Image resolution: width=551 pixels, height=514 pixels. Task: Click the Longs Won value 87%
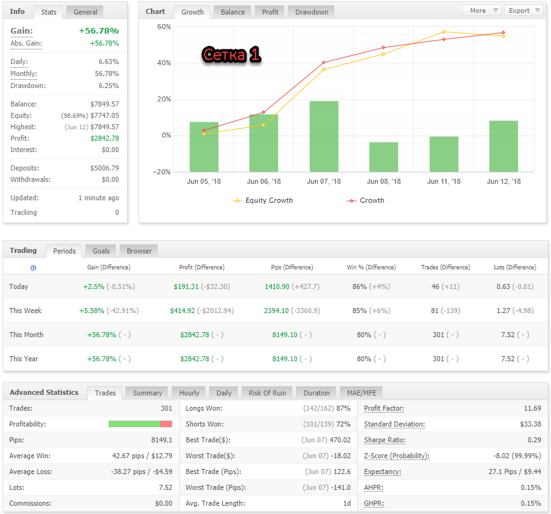(x=343, y=408)
